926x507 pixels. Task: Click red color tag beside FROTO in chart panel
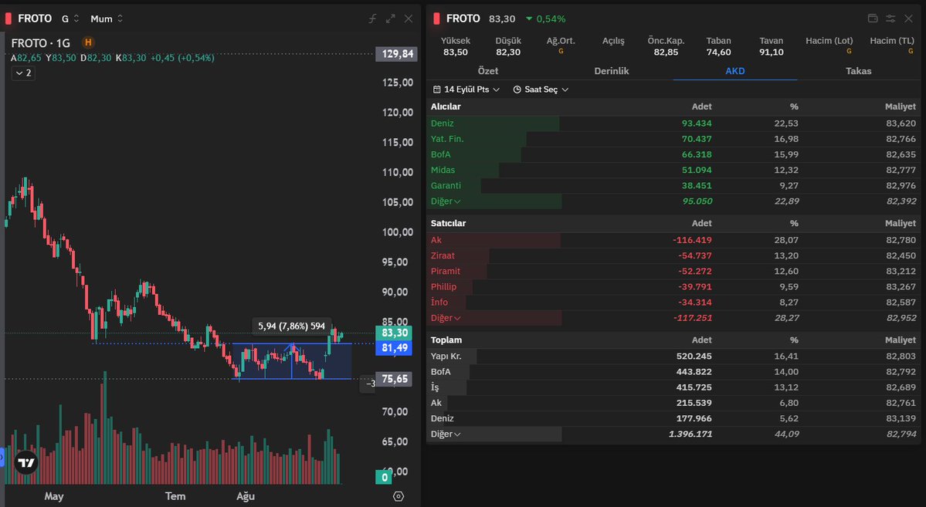coord(8,19)
